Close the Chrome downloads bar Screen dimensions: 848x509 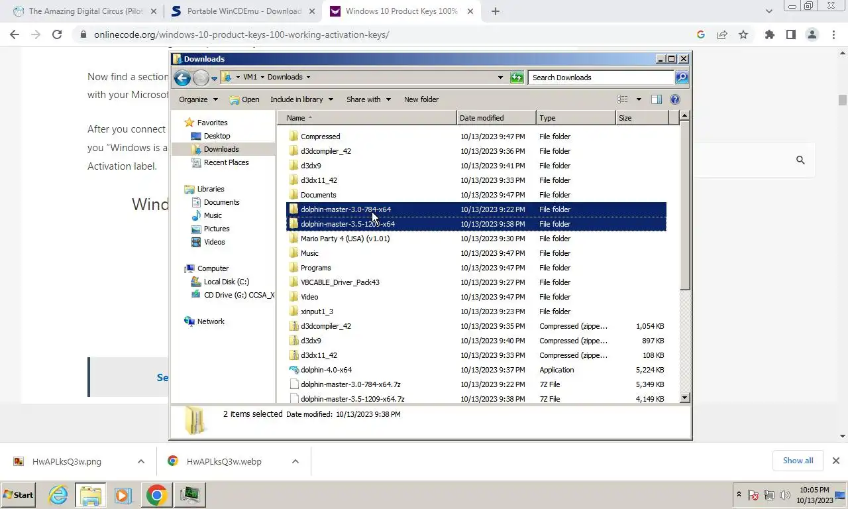click(x=835, y=461)
